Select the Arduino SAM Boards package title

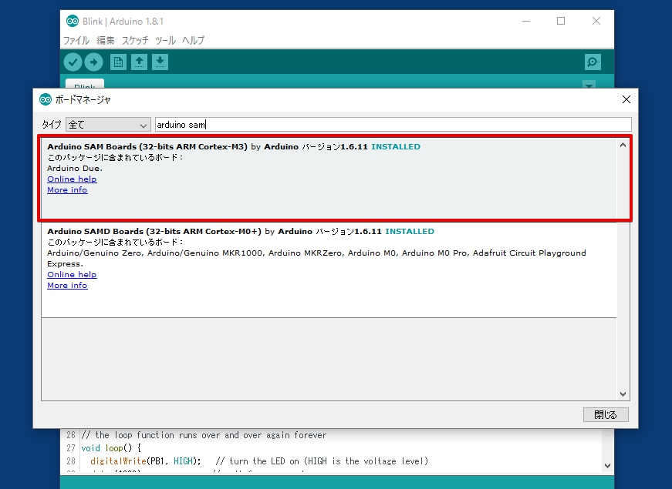click(147, 146)
